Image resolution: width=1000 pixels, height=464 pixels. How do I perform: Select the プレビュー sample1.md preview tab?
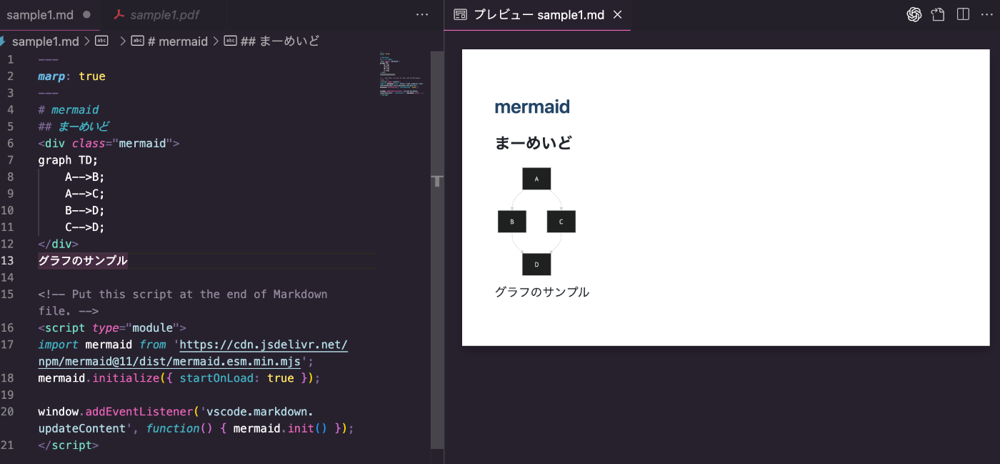538,15
